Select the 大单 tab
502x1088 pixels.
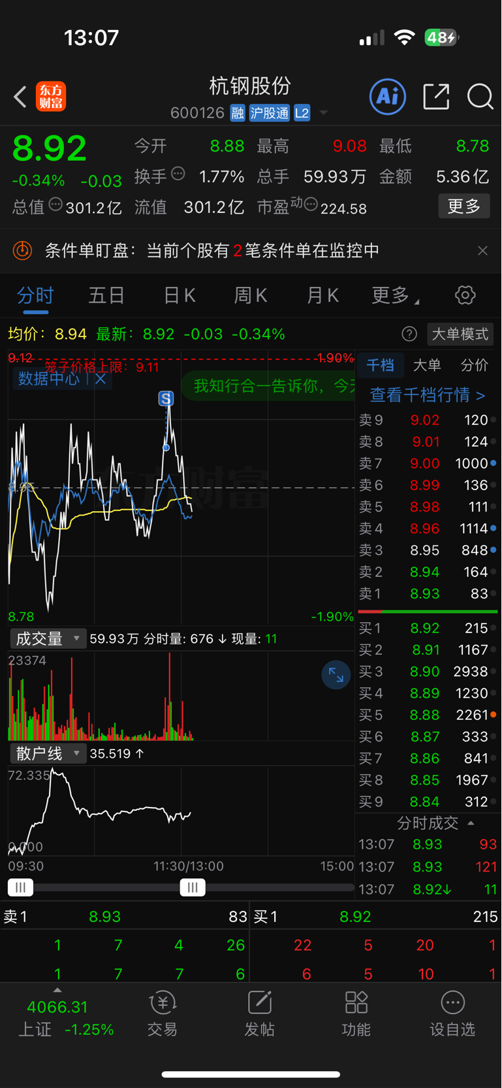pyautogui.click(x=427, y=365)
